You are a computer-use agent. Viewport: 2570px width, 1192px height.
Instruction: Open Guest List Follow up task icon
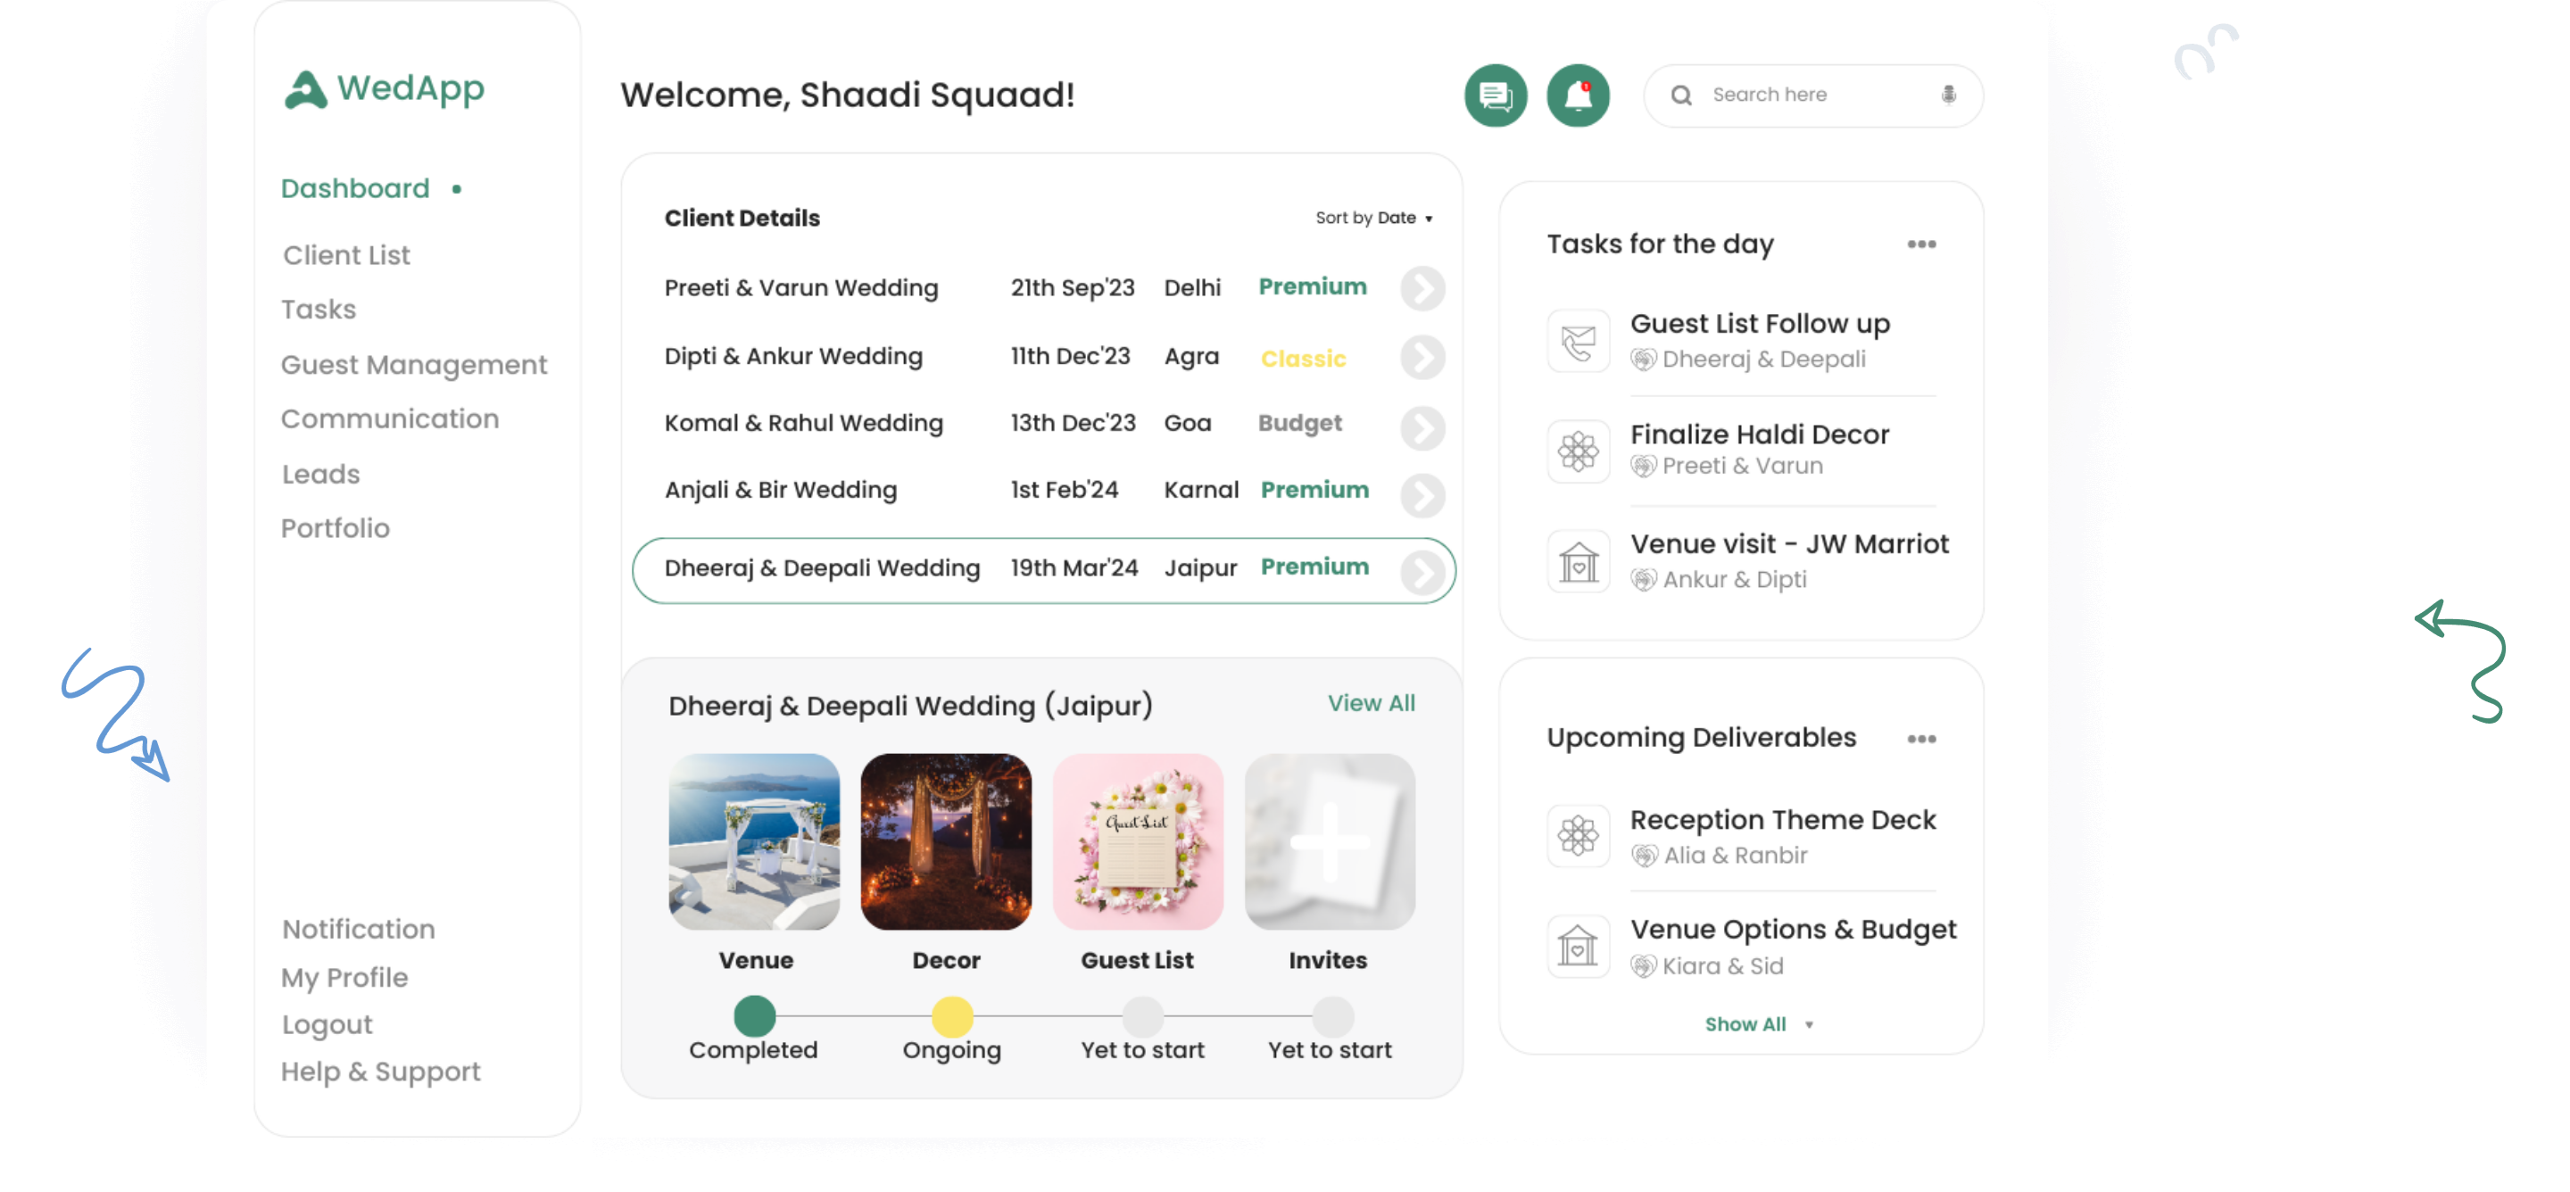pos(1578,341)
